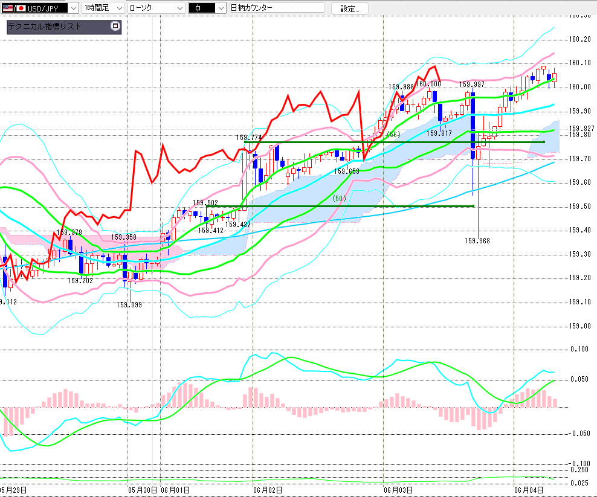Viewport: 597px width, 497px height.
Task: Click the 159.202 price label
Action: click(80, 281)
